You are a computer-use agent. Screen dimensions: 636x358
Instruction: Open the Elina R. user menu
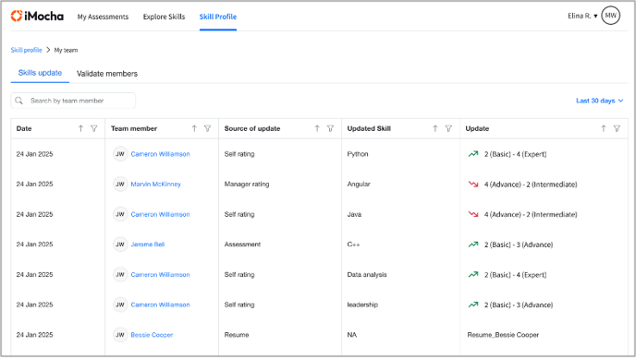582,16
